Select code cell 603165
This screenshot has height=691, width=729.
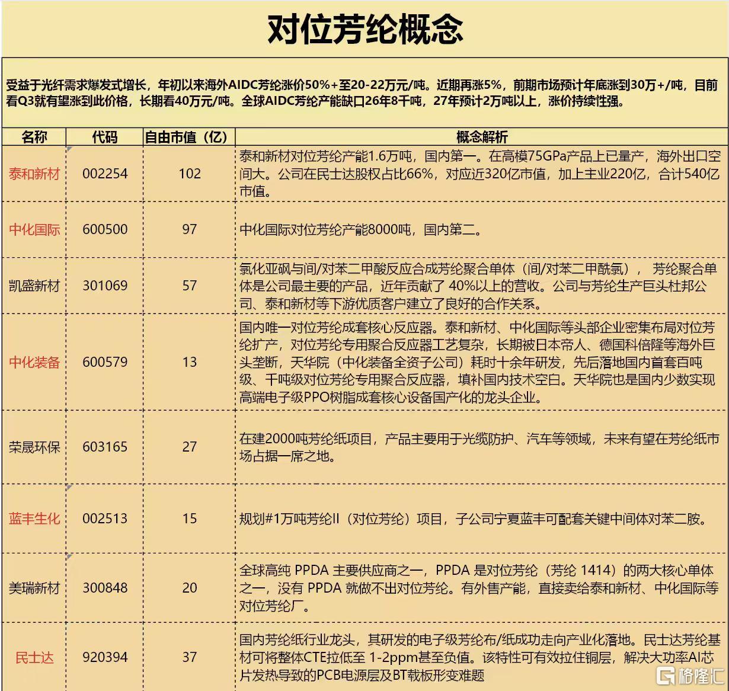coord(104,447)
